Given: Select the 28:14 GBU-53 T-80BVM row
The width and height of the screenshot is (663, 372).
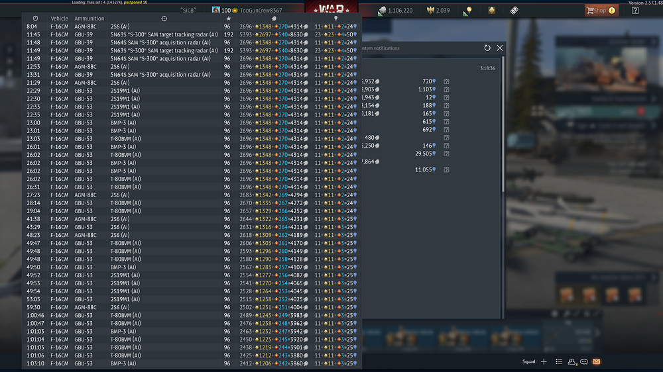Looking at the screenshot, I should point(192,203).
